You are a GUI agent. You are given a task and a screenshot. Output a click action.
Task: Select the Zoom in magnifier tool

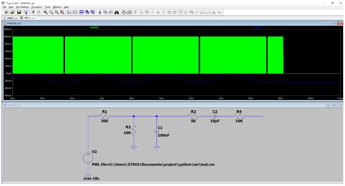click(x=45, y=12)
